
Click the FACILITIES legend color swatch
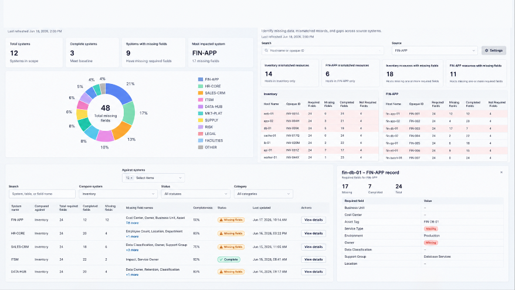(x=201, y=140)
